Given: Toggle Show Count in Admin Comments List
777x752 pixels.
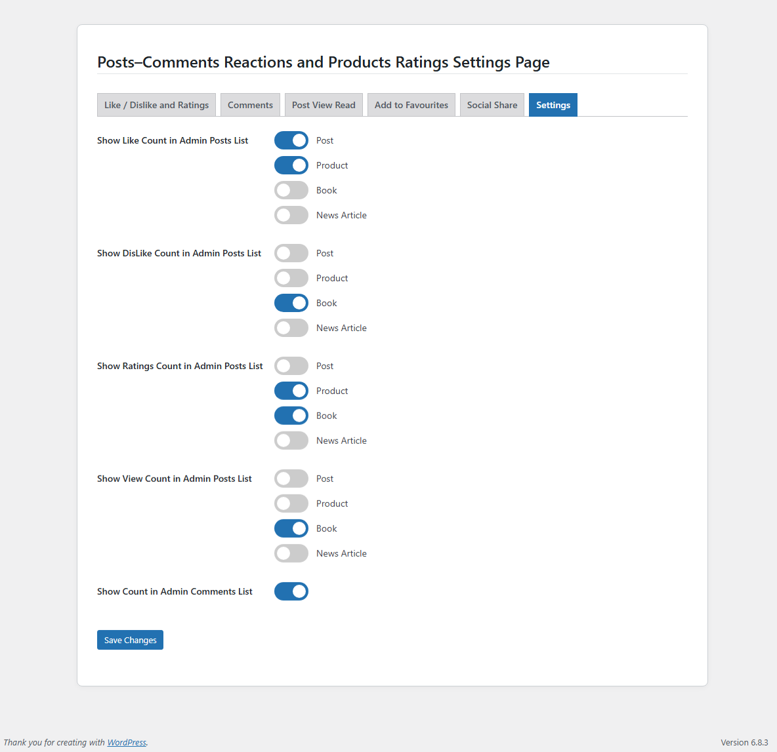Looking at the screenshot, I should pos(291,591).
